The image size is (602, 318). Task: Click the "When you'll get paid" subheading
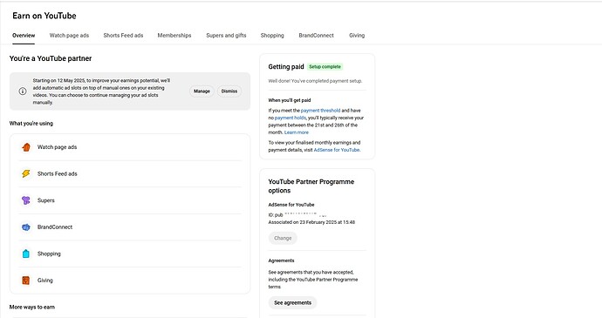(x=290, y=100)
